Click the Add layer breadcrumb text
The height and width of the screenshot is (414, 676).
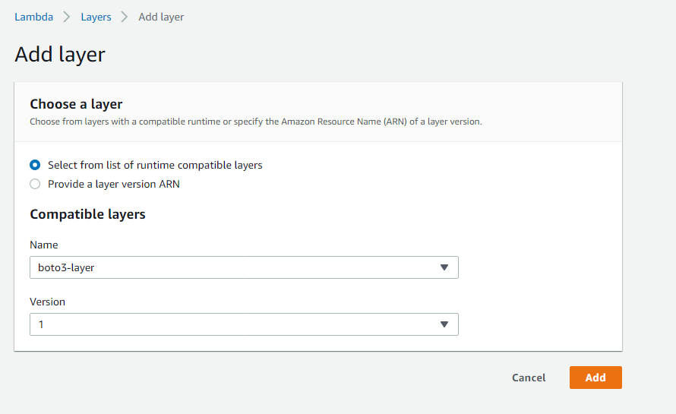tap(161, 17)
